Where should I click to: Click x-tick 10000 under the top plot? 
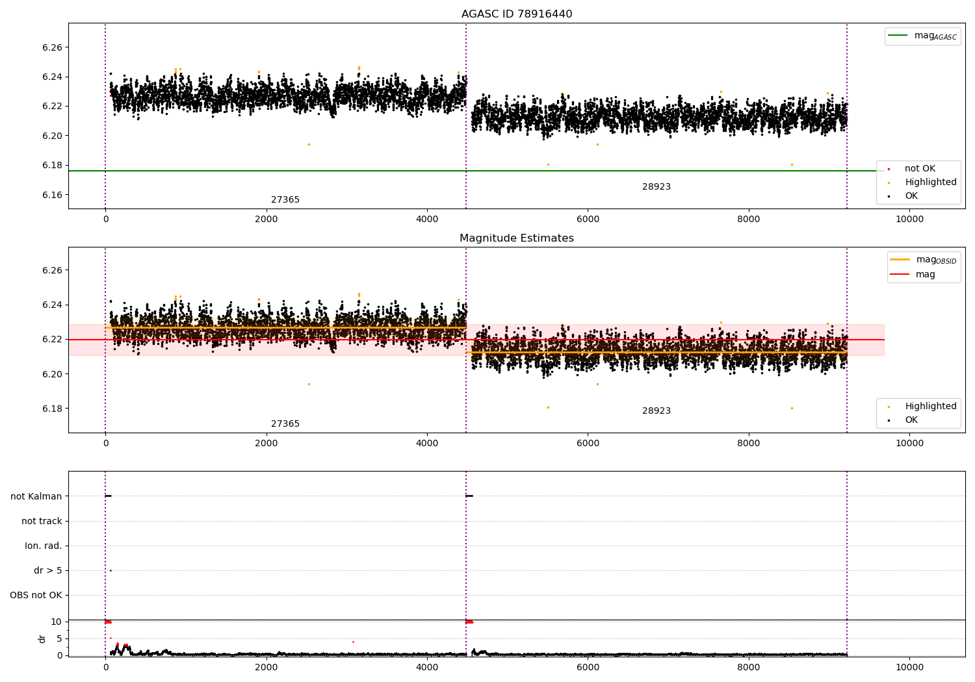(x=909, y=220)
